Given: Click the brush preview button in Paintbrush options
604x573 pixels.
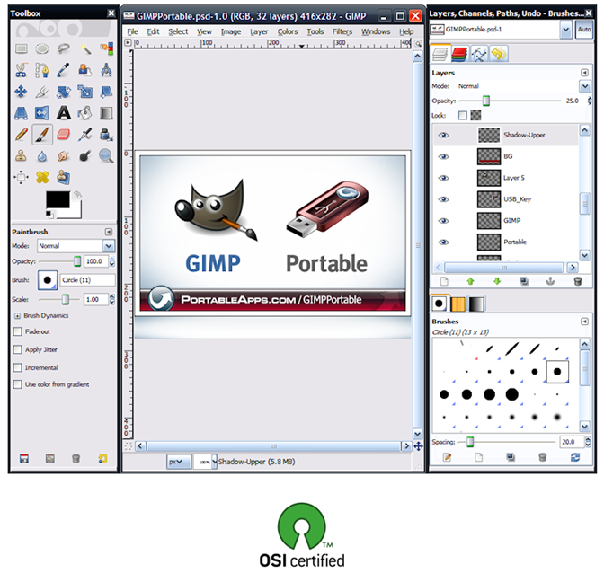Looking at the screenshot, I should (x=48, y=280).
